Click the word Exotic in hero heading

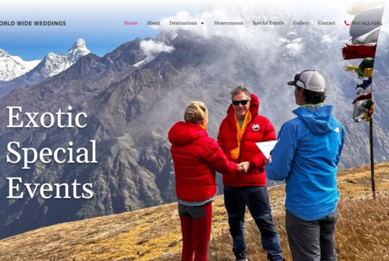(47, 117)
